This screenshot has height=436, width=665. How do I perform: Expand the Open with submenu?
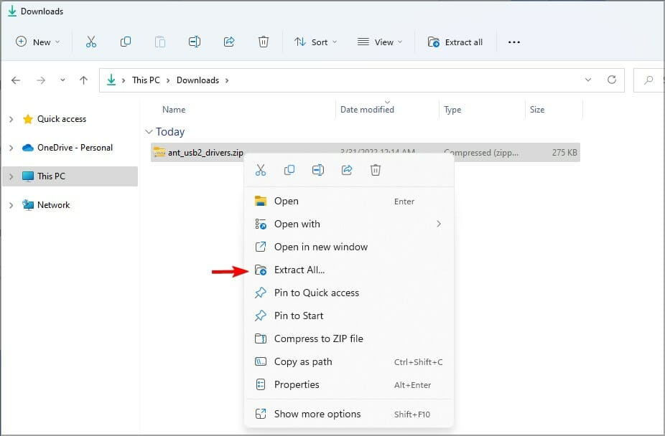pyautogui.click(x=297, y=224)
